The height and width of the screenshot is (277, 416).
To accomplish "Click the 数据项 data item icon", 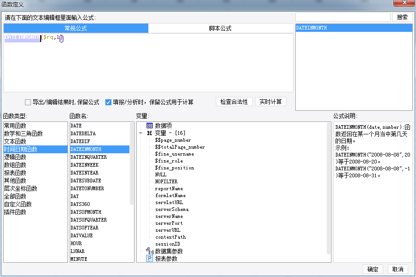I will tap(149, 126).
